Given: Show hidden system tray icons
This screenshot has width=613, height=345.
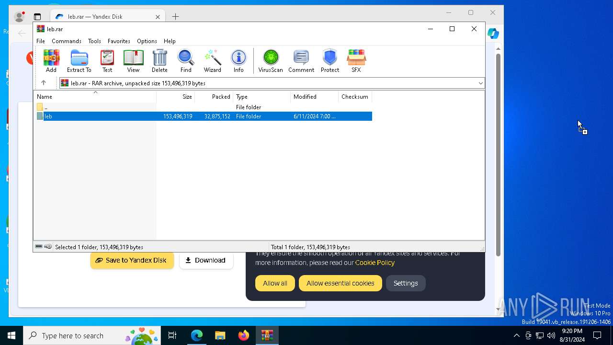Looking at the screenshot, I should tap(516, 335).
